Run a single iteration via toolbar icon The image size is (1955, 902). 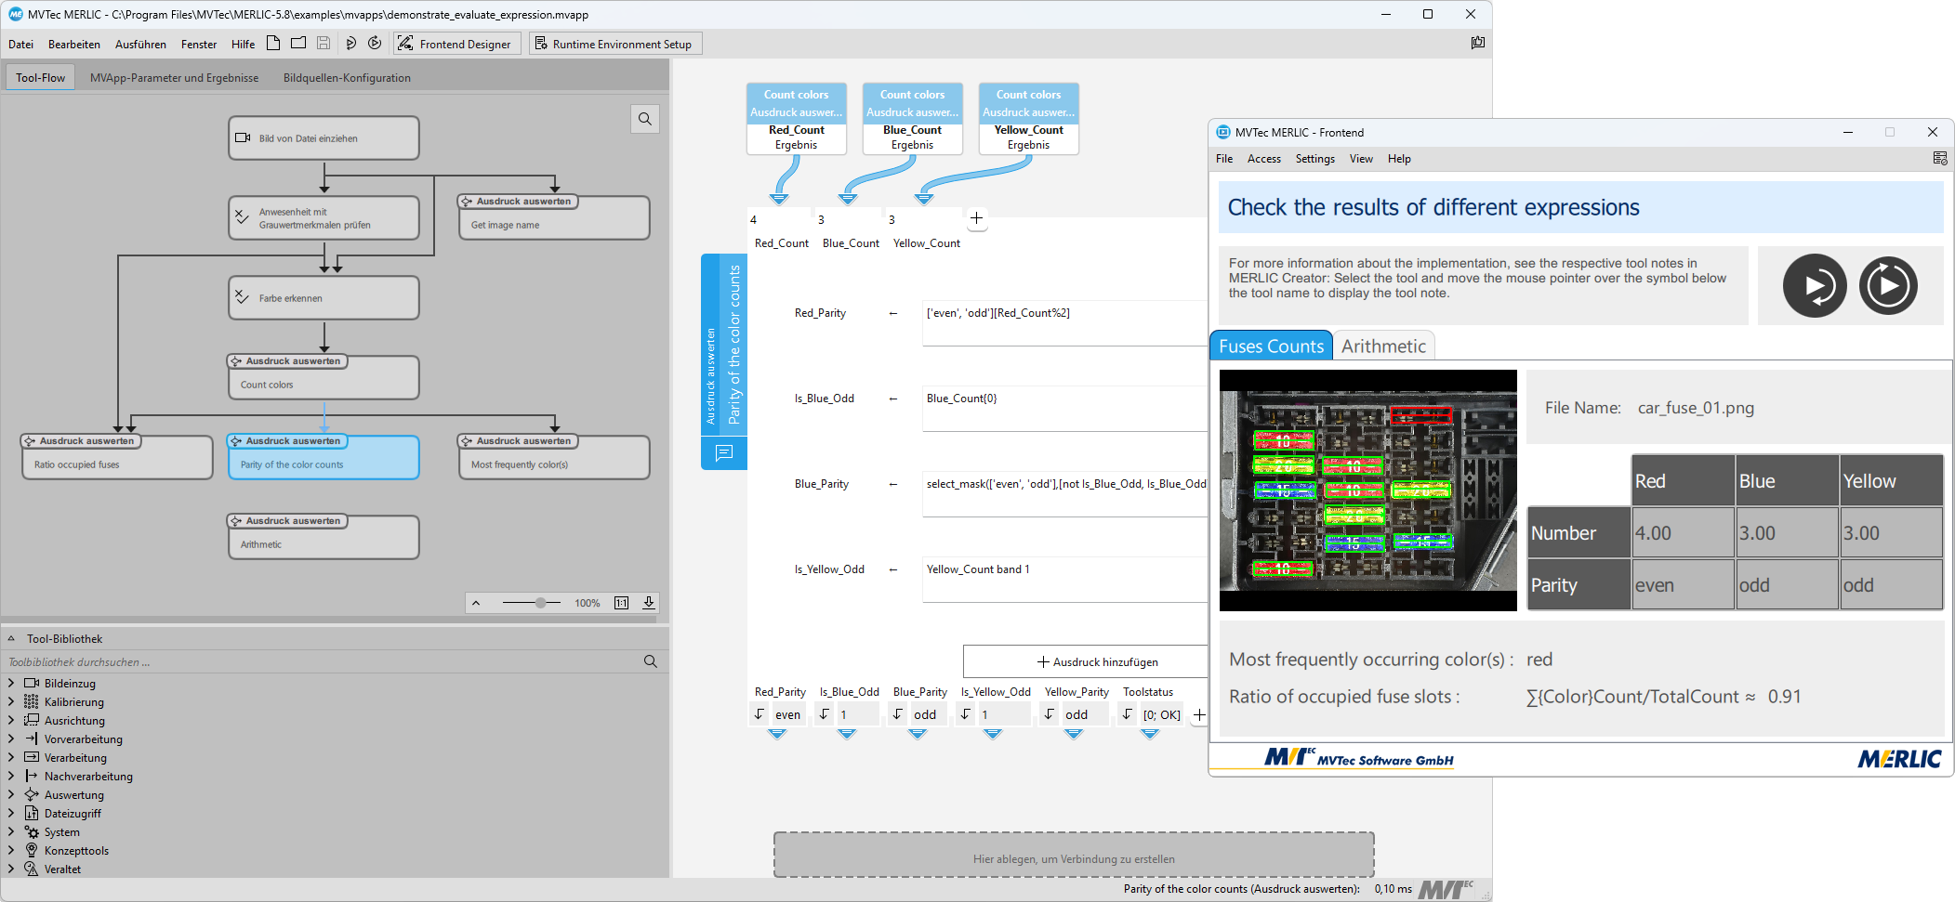click(350, 43)
